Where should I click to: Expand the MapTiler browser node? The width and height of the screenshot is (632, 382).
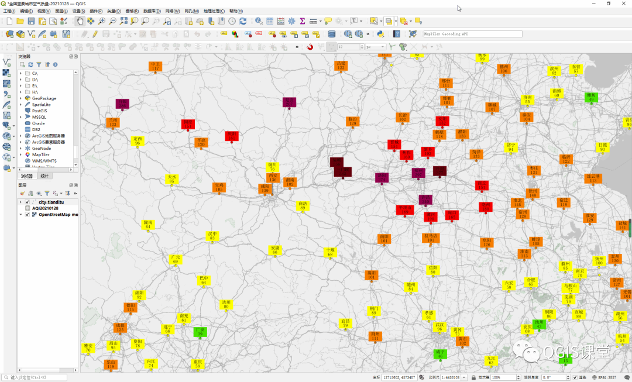coord(20,154)
